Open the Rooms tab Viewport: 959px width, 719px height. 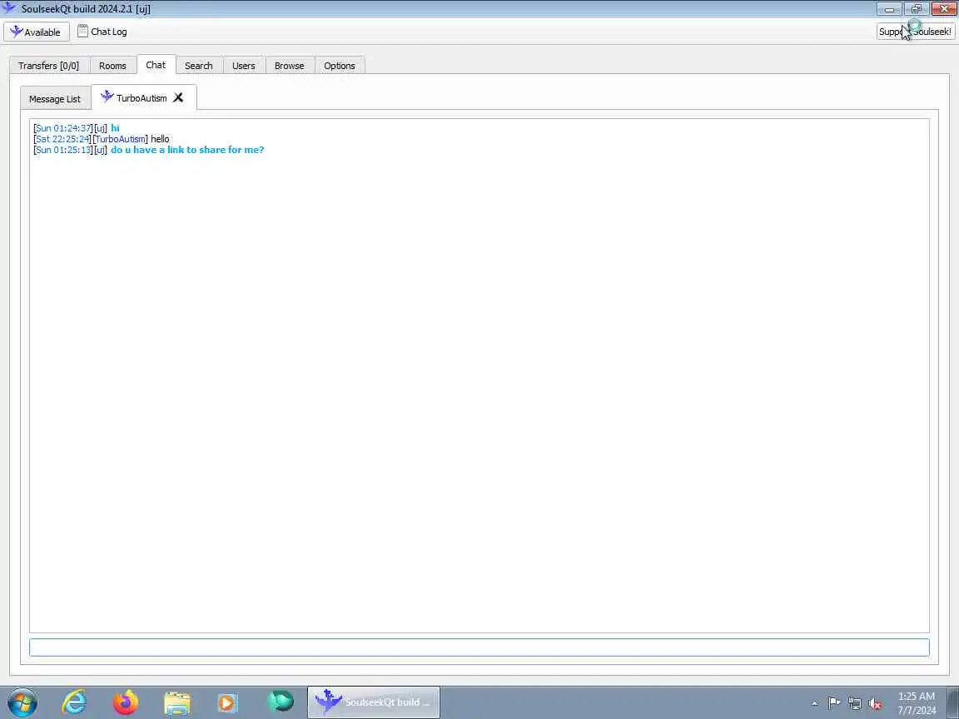[x=112, y=66]
